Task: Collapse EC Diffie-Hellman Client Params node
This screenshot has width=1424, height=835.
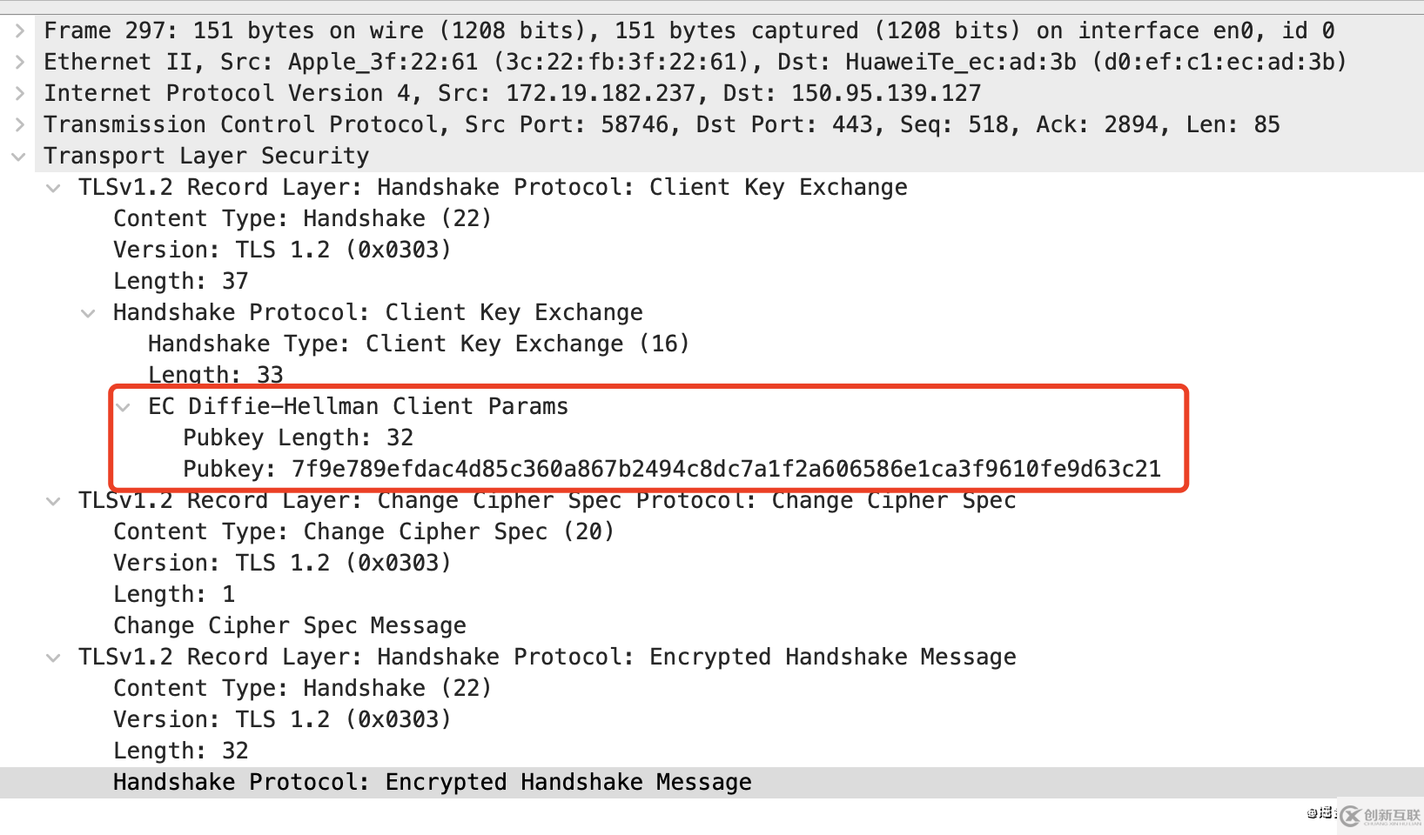Action: [124, 407]
